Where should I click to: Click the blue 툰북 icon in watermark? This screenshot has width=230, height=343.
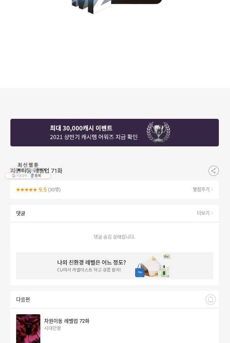[x=32, y=176]
